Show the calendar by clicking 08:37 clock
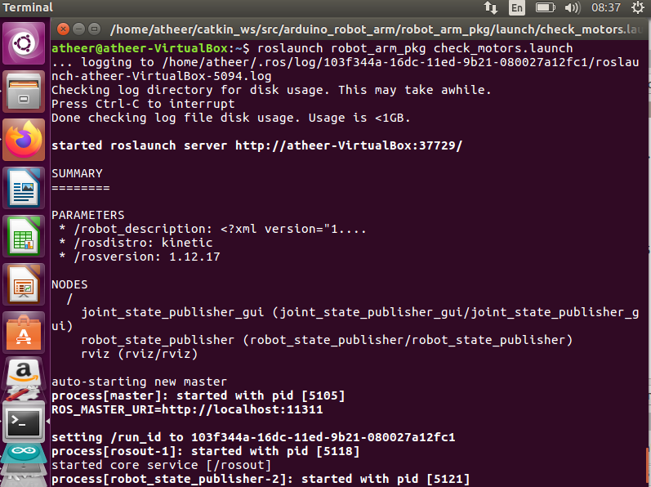 click(x=606, y=7)
